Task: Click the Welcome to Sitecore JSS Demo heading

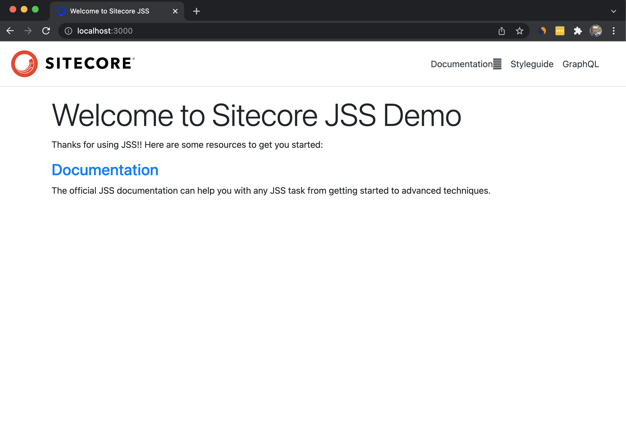Action: [256, 115]
